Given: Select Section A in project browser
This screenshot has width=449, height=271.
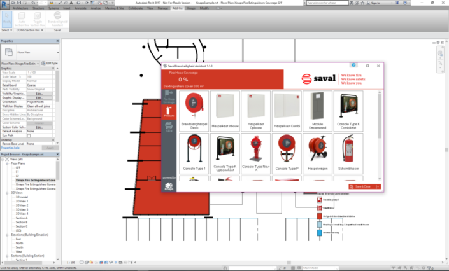Looking at the screenshot, I should [22, 218].
